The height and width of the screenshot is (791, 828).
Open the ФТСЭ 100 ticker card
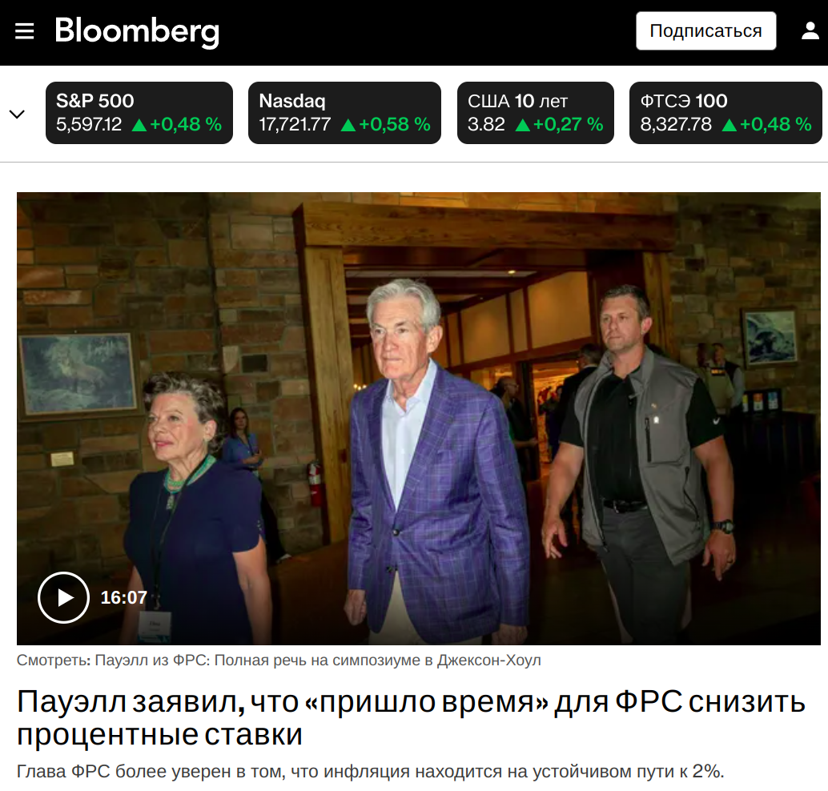[x=726, y=112]
